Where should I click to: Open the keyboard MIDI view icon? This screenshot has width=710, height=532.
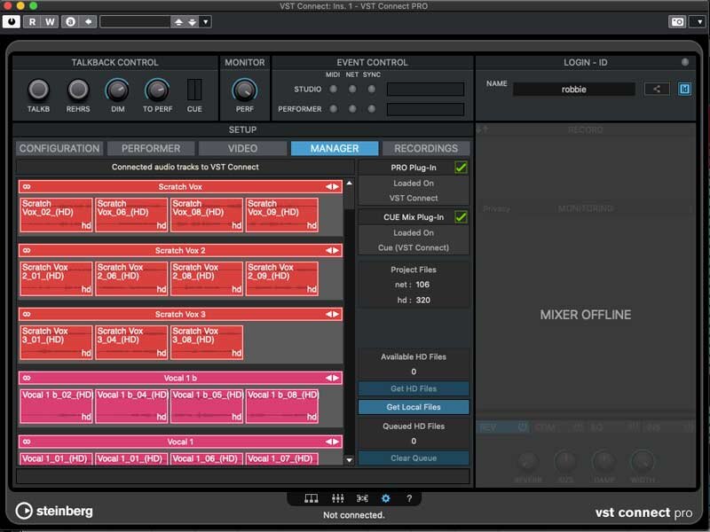[312, 498]
